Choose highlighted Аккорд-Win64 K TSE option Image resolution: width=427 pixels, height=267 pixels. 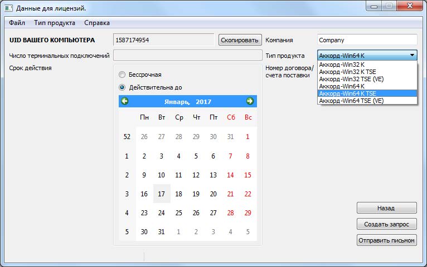tap(367, 93)
